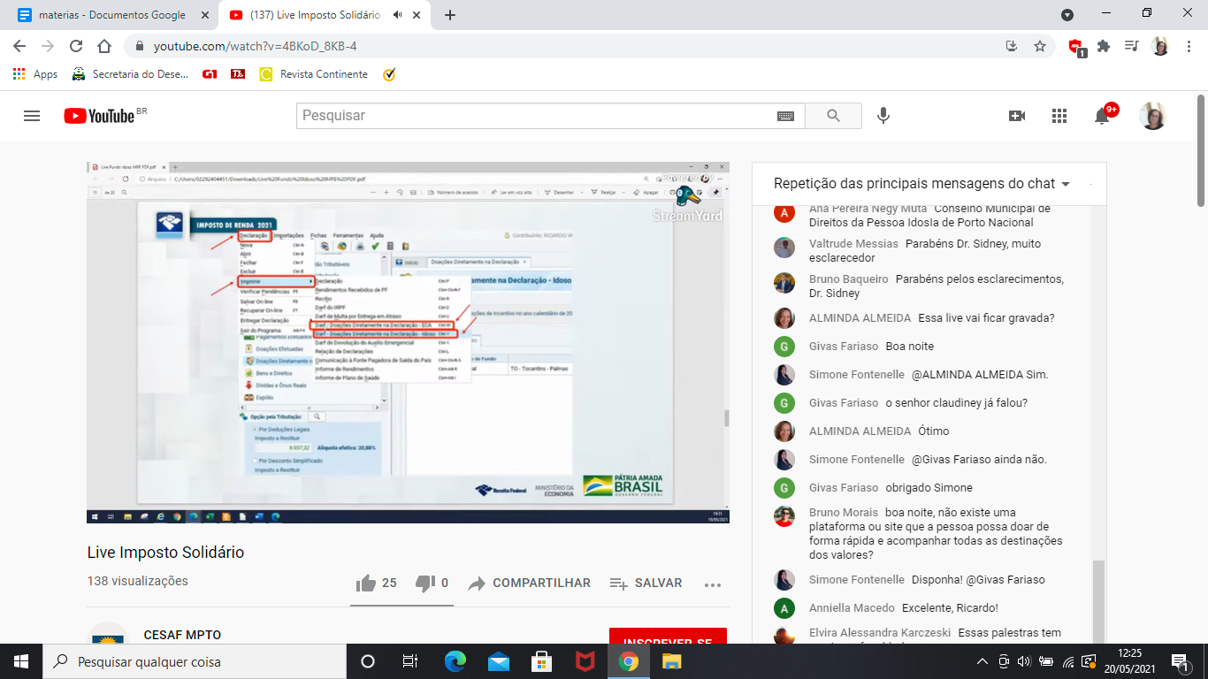Dislike the video with thumbs down
The height and width of the screenshot is (679, 1208).
[424, 584]
